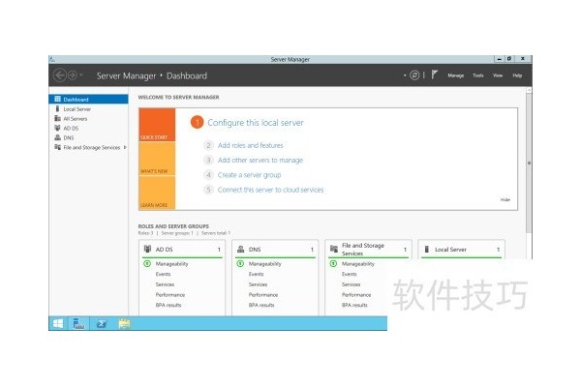Click Manageability status icon in DNS tile
The image size is (581, 387).
click(240, 264)
